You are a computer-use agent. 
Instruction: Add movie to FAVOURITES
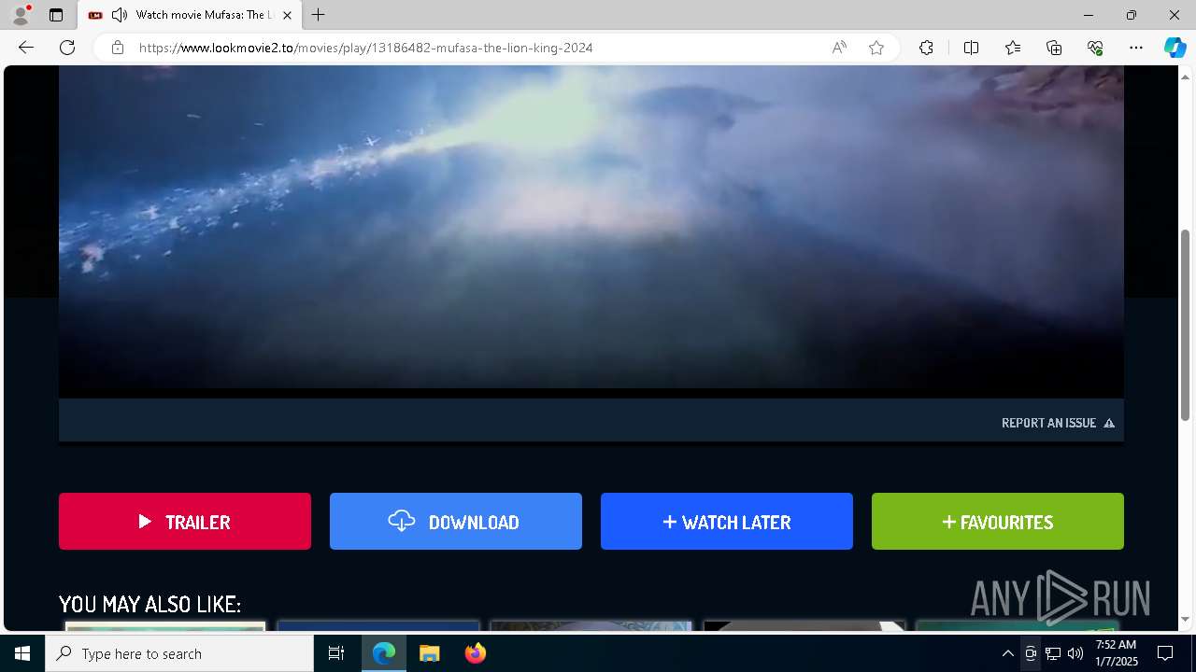[998, 522]
